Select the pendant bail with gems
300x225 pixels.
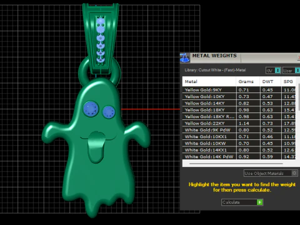[101, 39]
